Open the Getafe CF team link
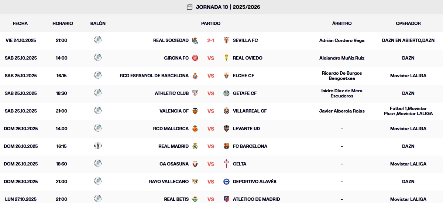 (244, 93)
